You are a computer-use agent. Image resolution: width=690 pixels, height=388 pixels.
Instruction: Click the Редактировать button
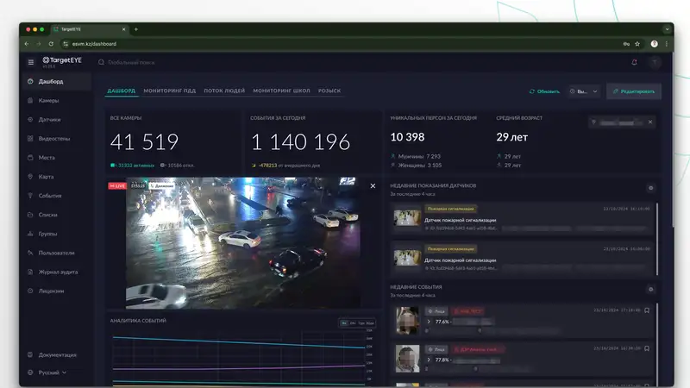634,91
